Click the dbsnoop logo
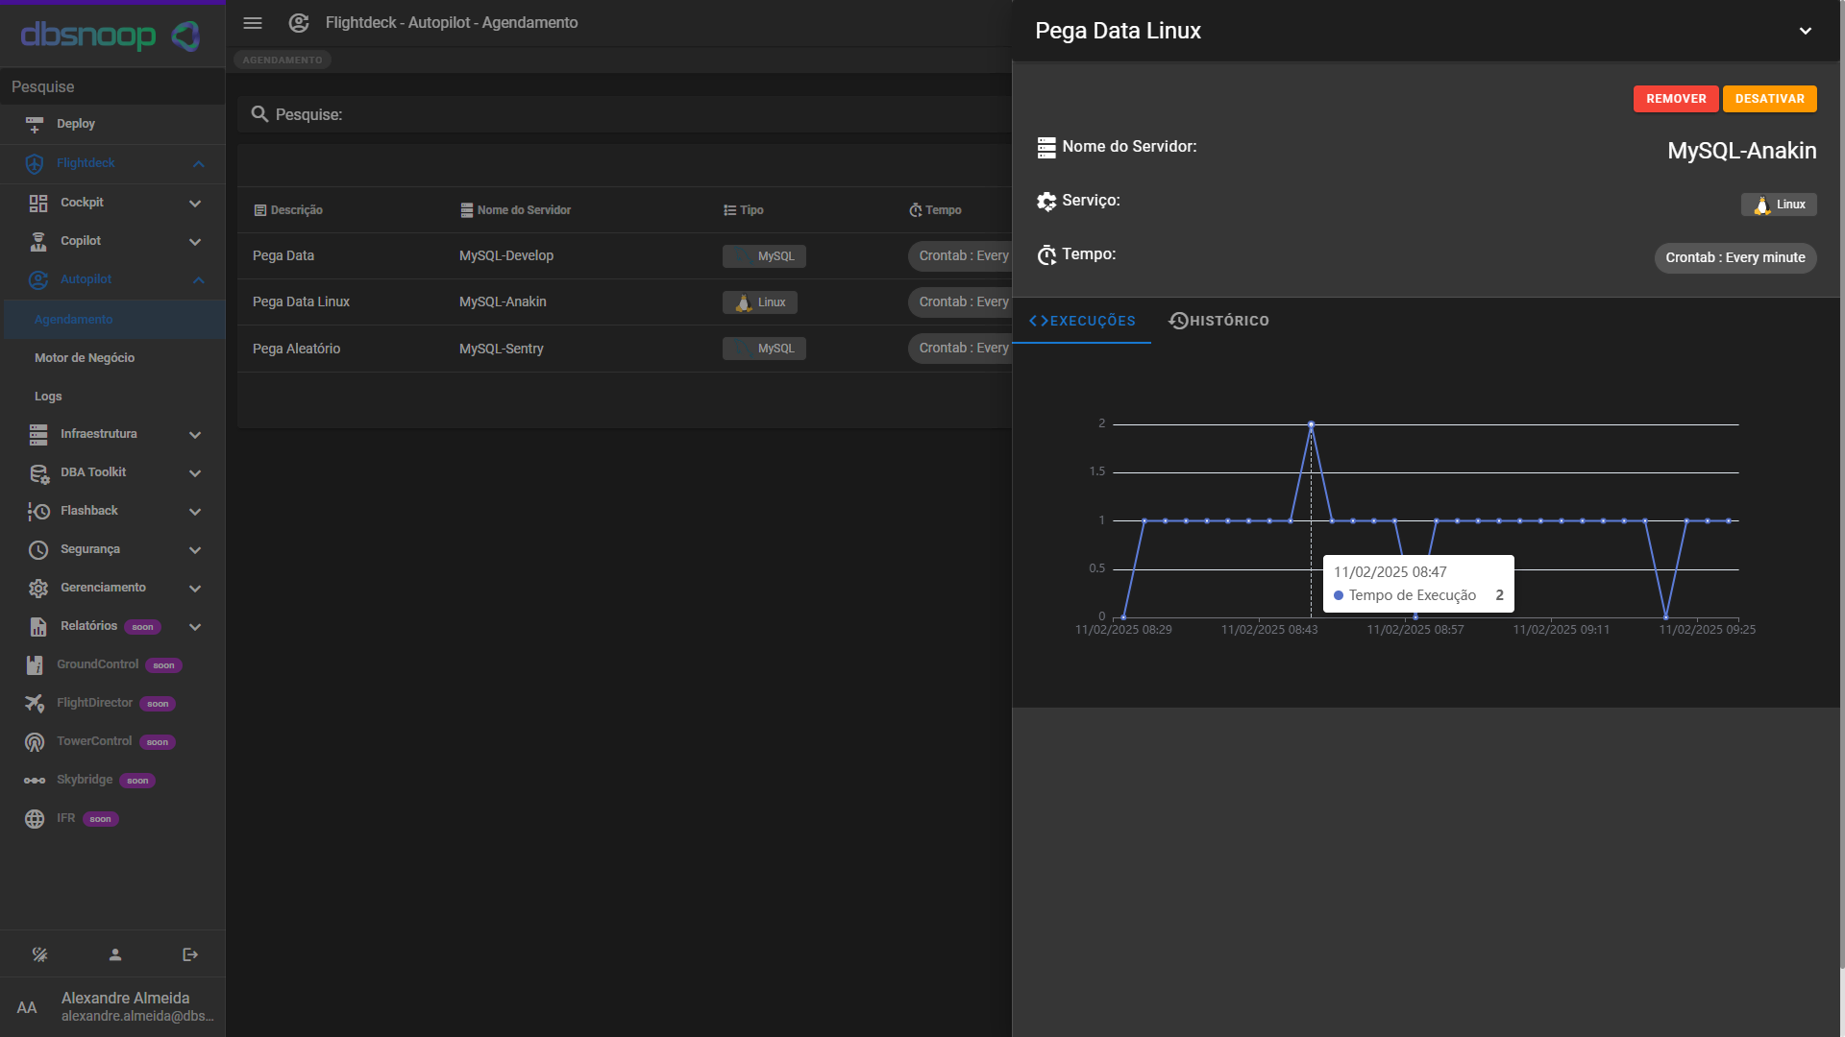 pos(111,36)
